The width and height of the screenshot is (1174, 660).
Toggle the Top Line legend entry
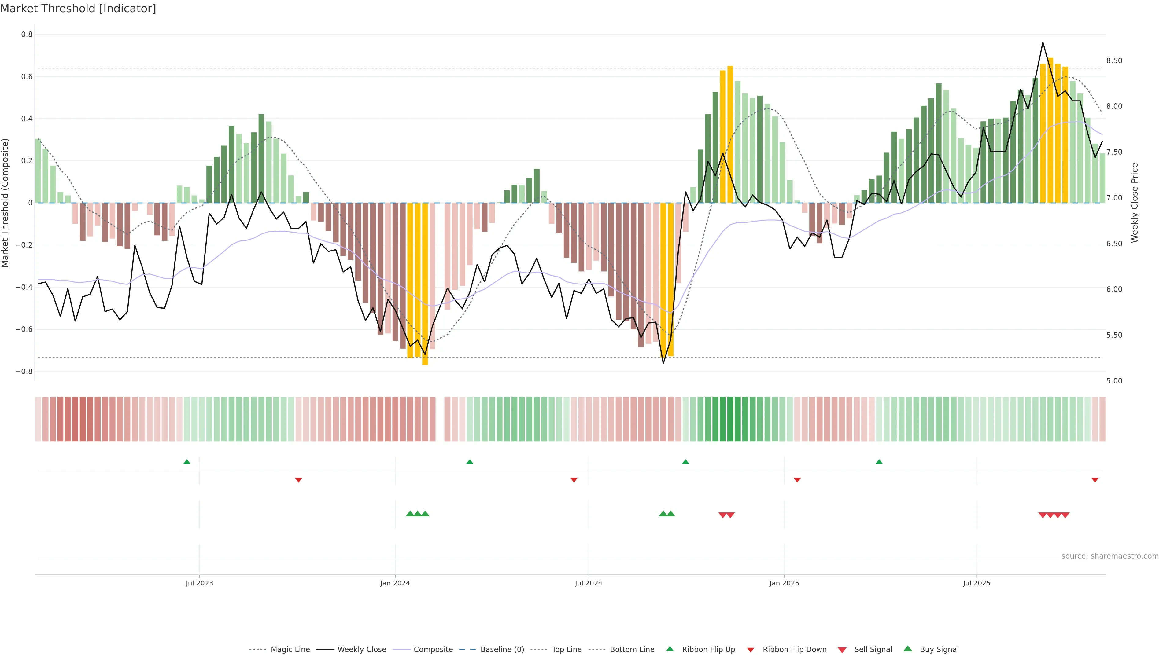point(567,650)
